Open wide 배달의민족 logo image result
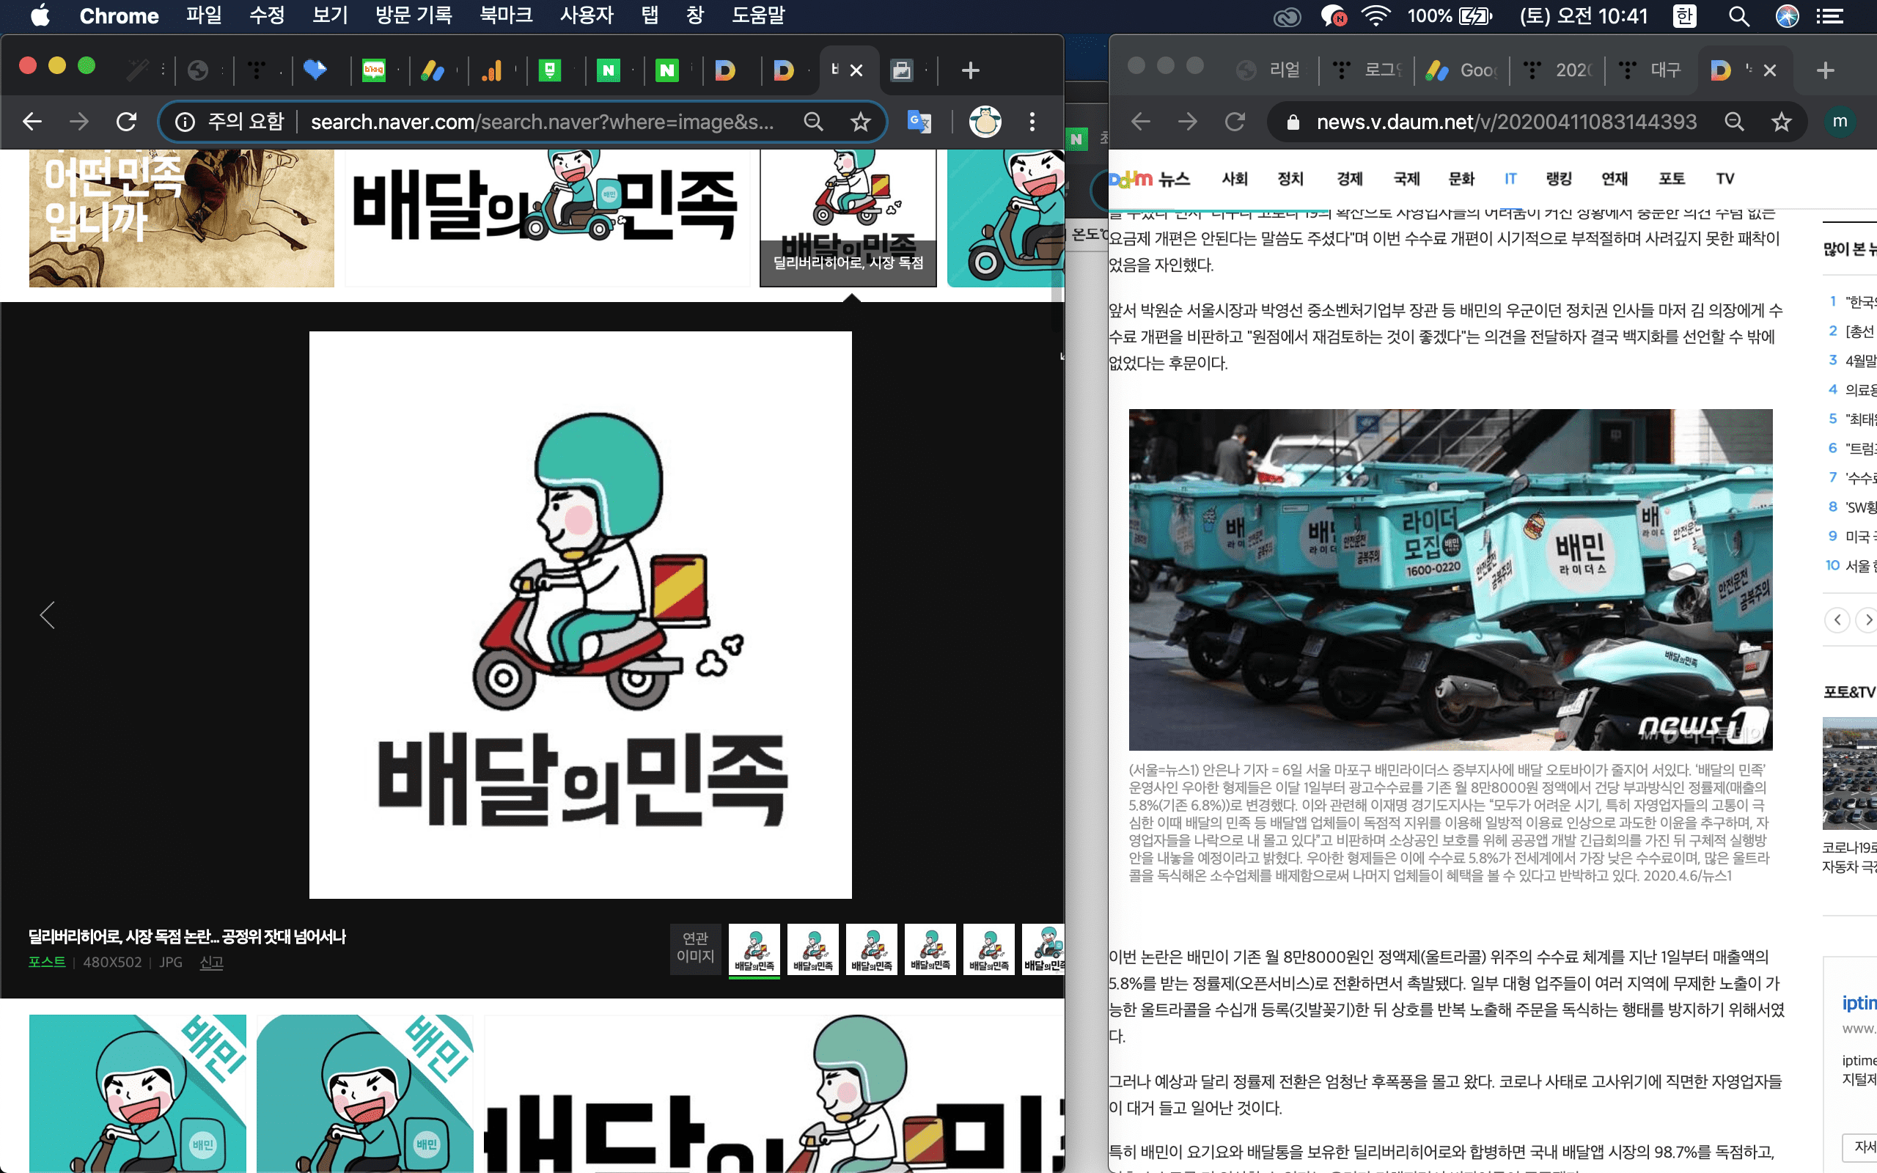1877x1173 pixels. 548,218
